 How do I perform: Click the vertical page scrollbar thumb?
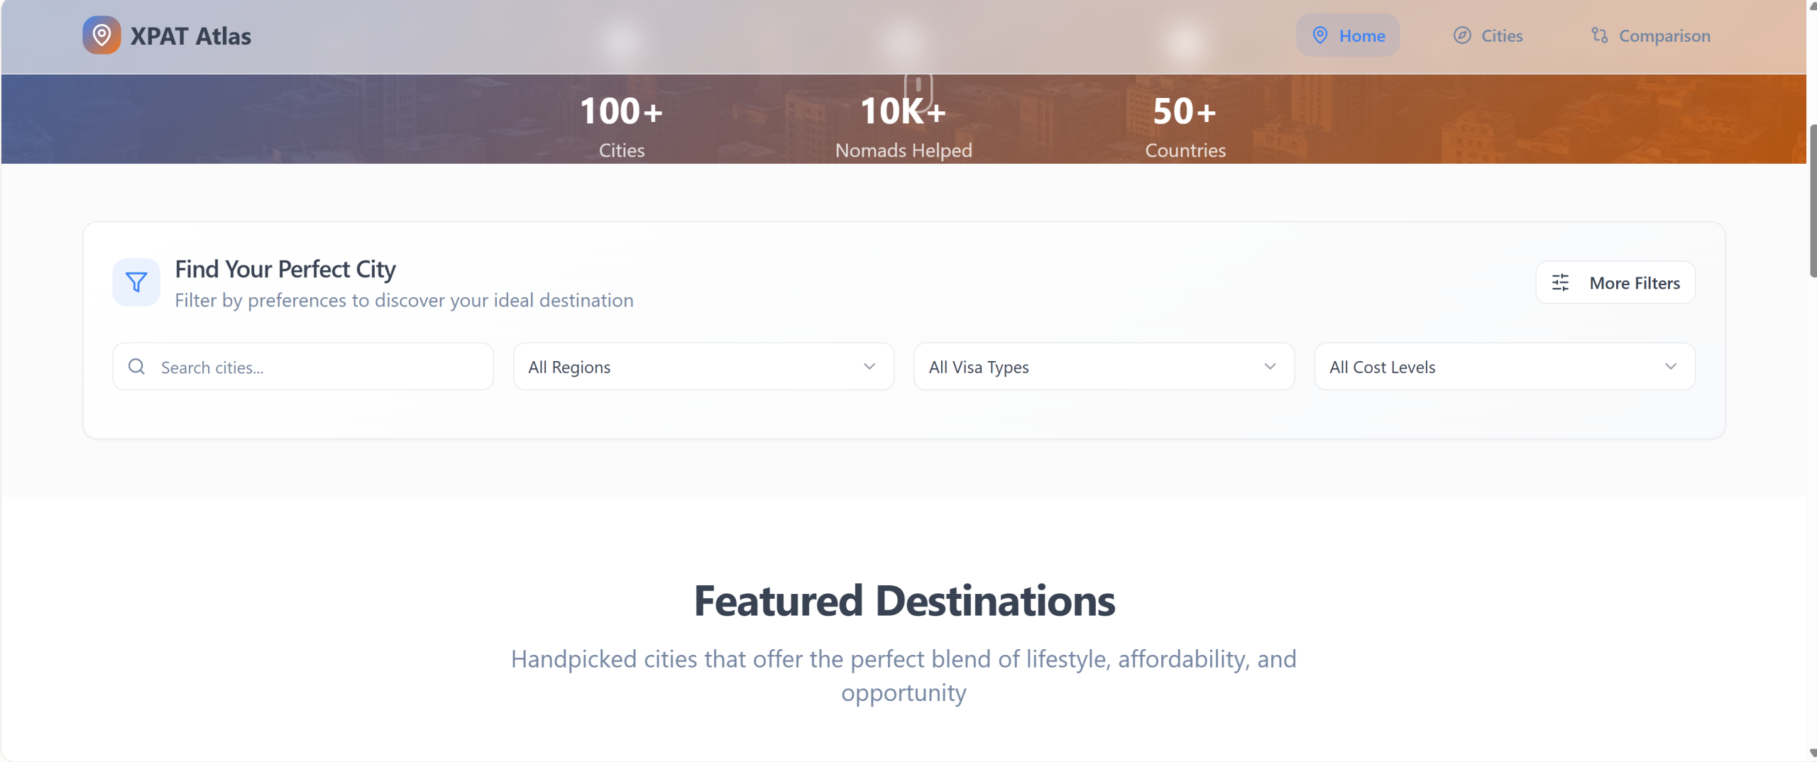click(x=1812, y=199)
